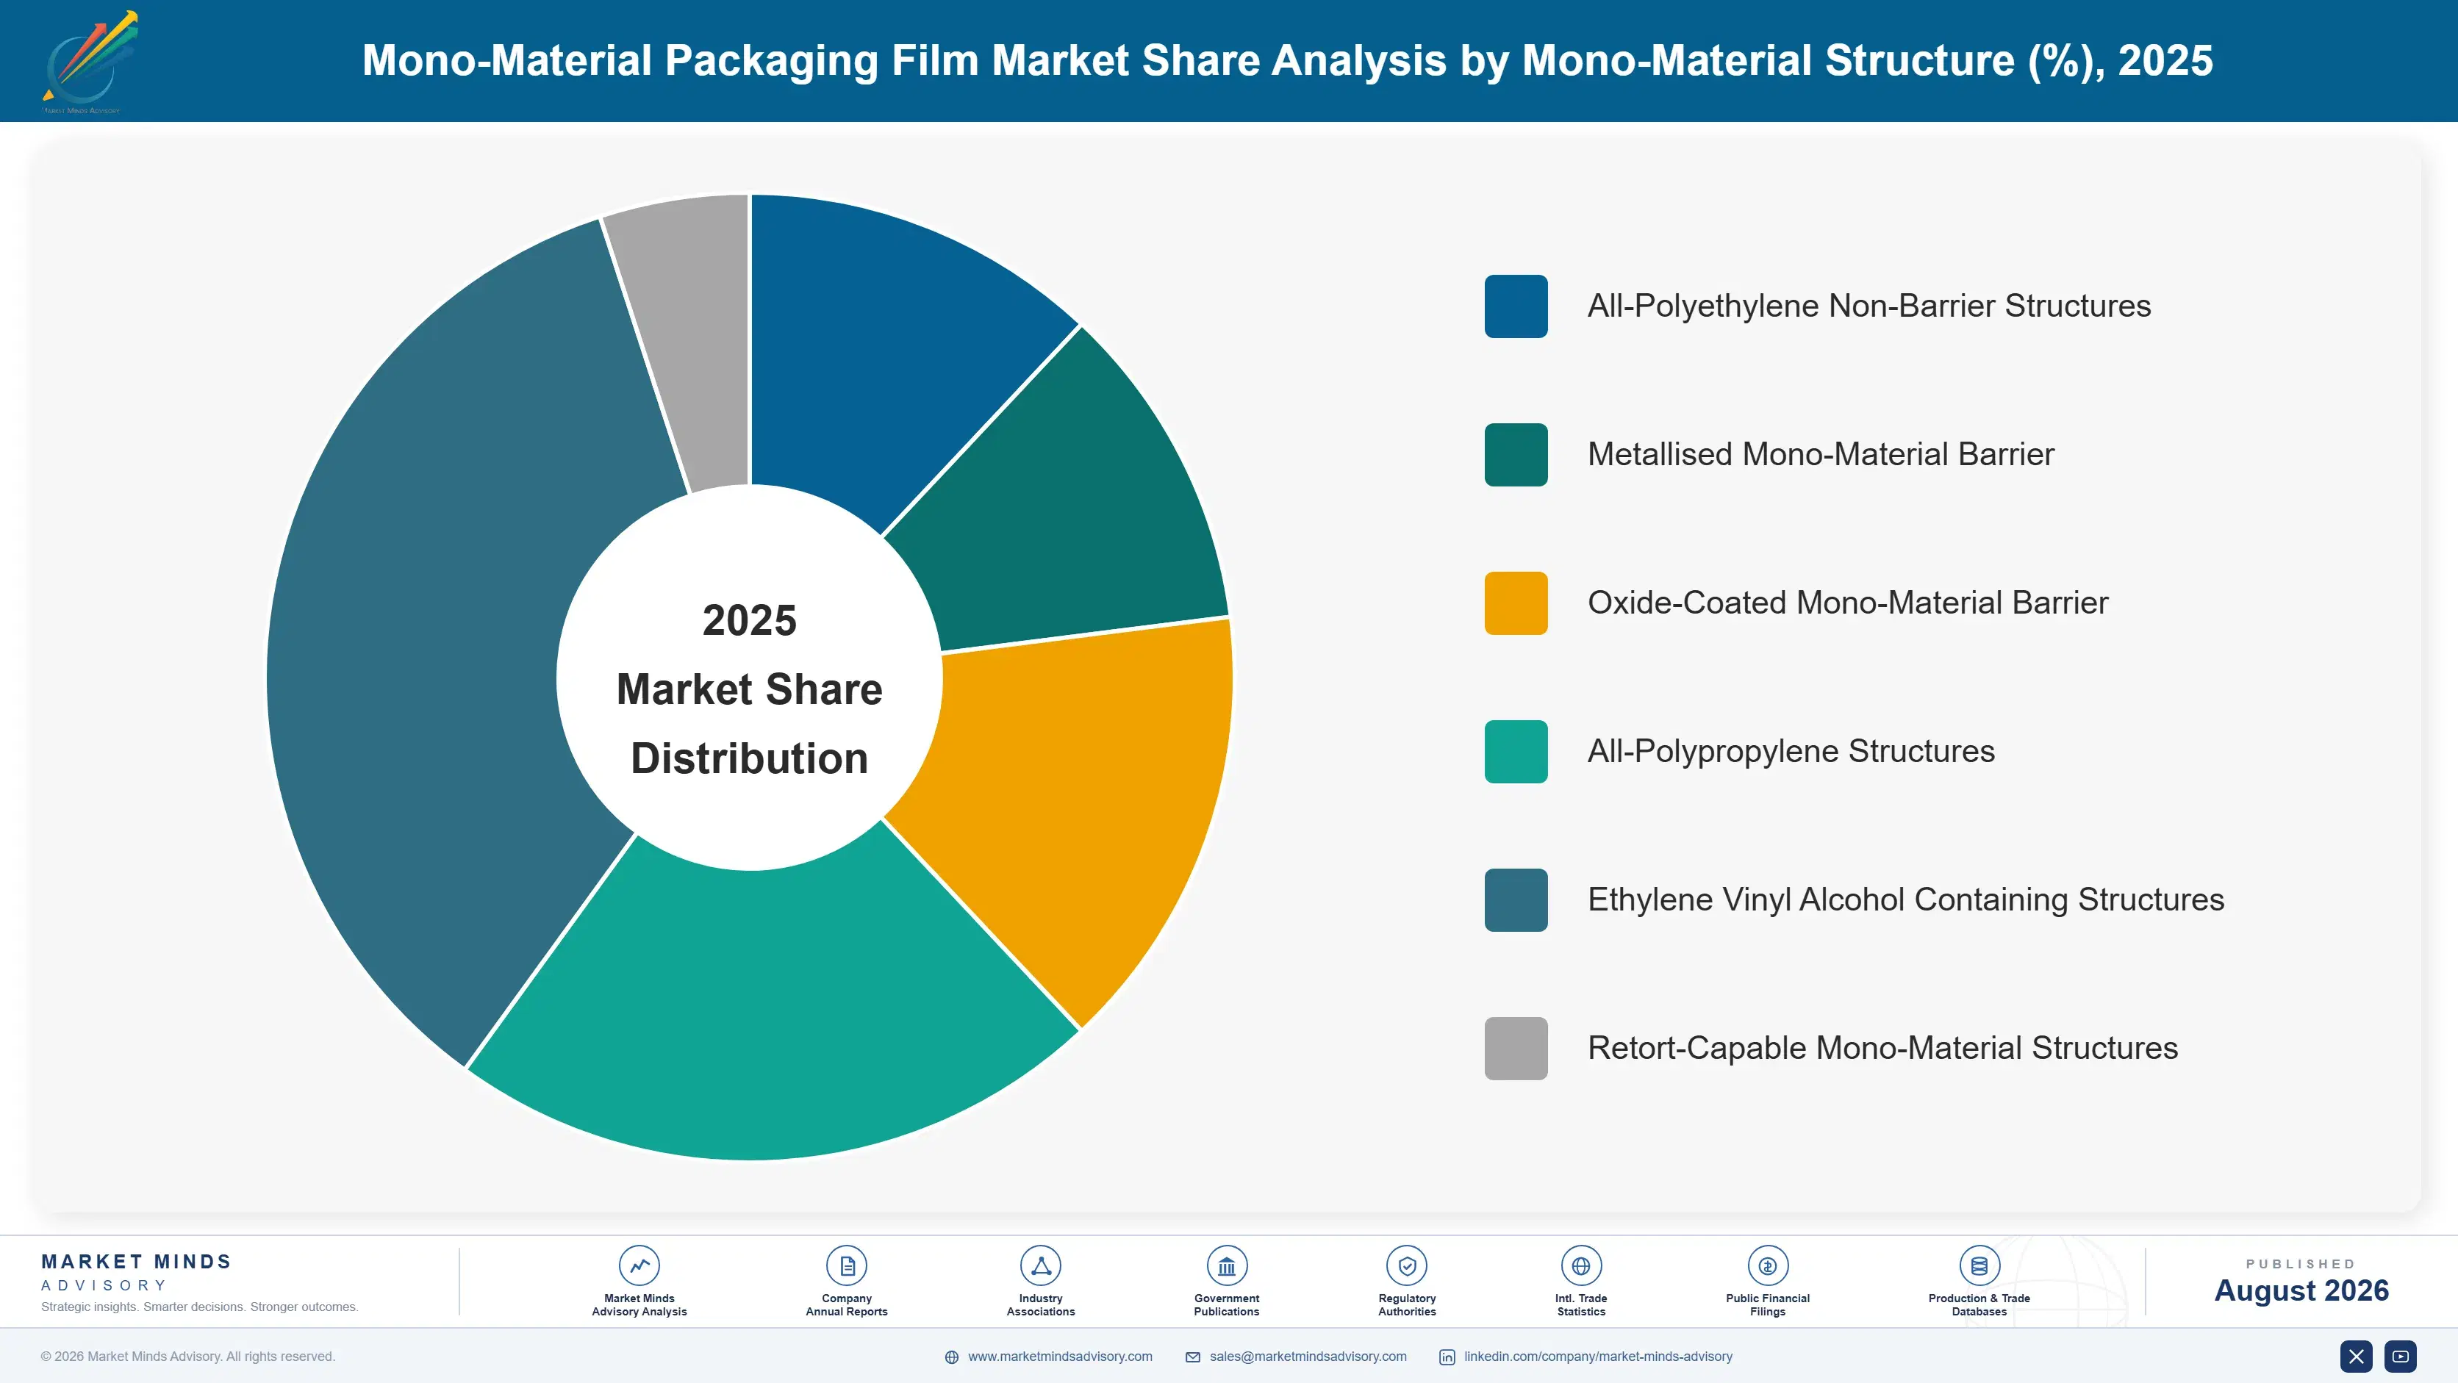Click the envelope icon beside the sales email
This screenshot has height=1383, width=2458.
(1193, 1357)
